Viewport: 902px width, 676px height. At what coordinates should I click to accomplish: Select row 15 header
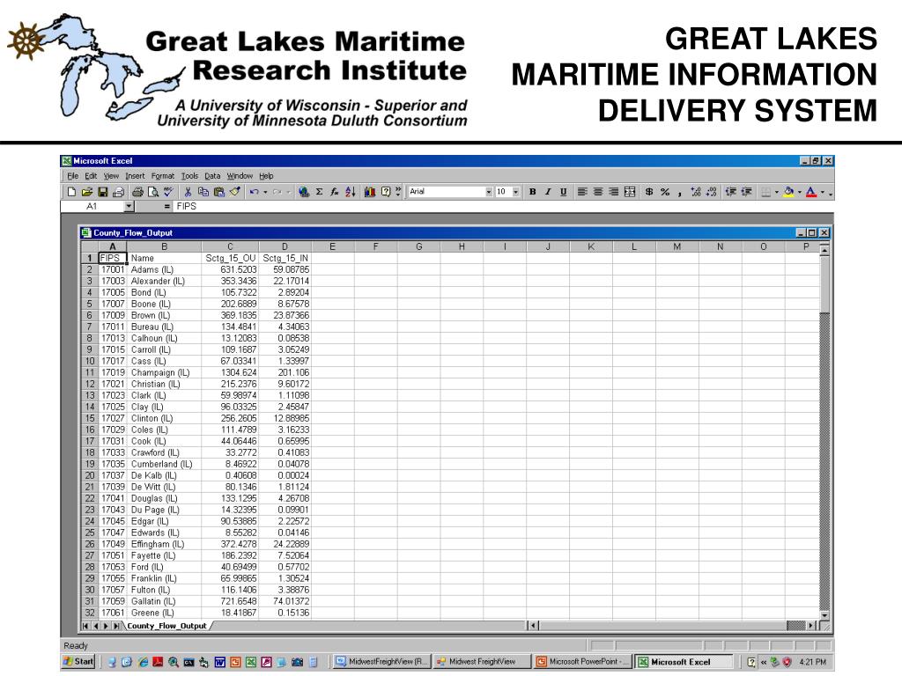tap(89, 418)
